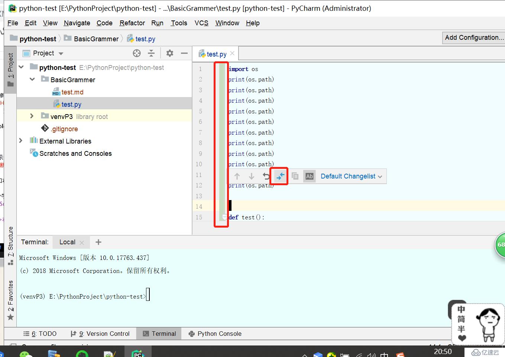The height and width of the screenshot is (357, 505).
Task: Close the Local terminal tab
Action: (x=82, y=242)
